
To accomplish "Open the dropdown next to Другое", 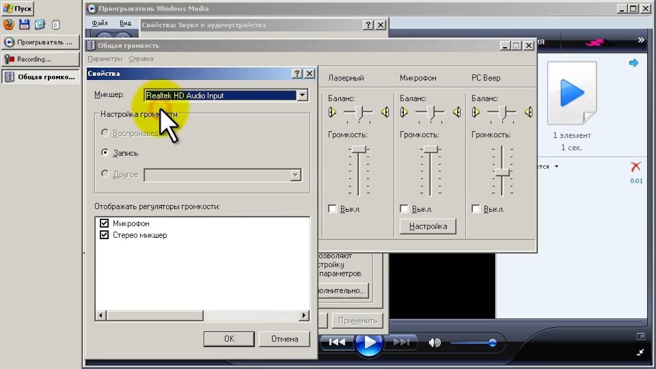I will (296, 175).
